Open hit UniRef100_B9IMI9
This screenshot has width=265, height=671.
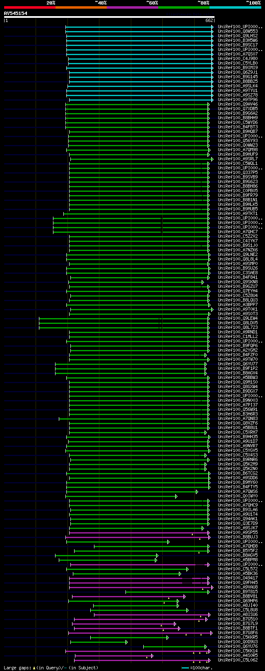[x=238, y=68]
